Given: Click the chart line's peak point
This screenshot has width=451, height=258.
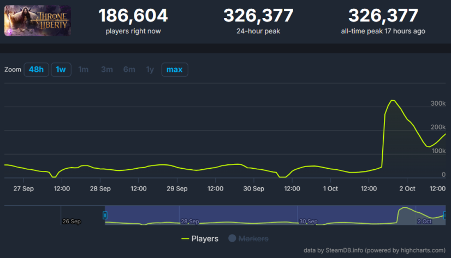Looking at the screenshot, I should pos(393,100).
